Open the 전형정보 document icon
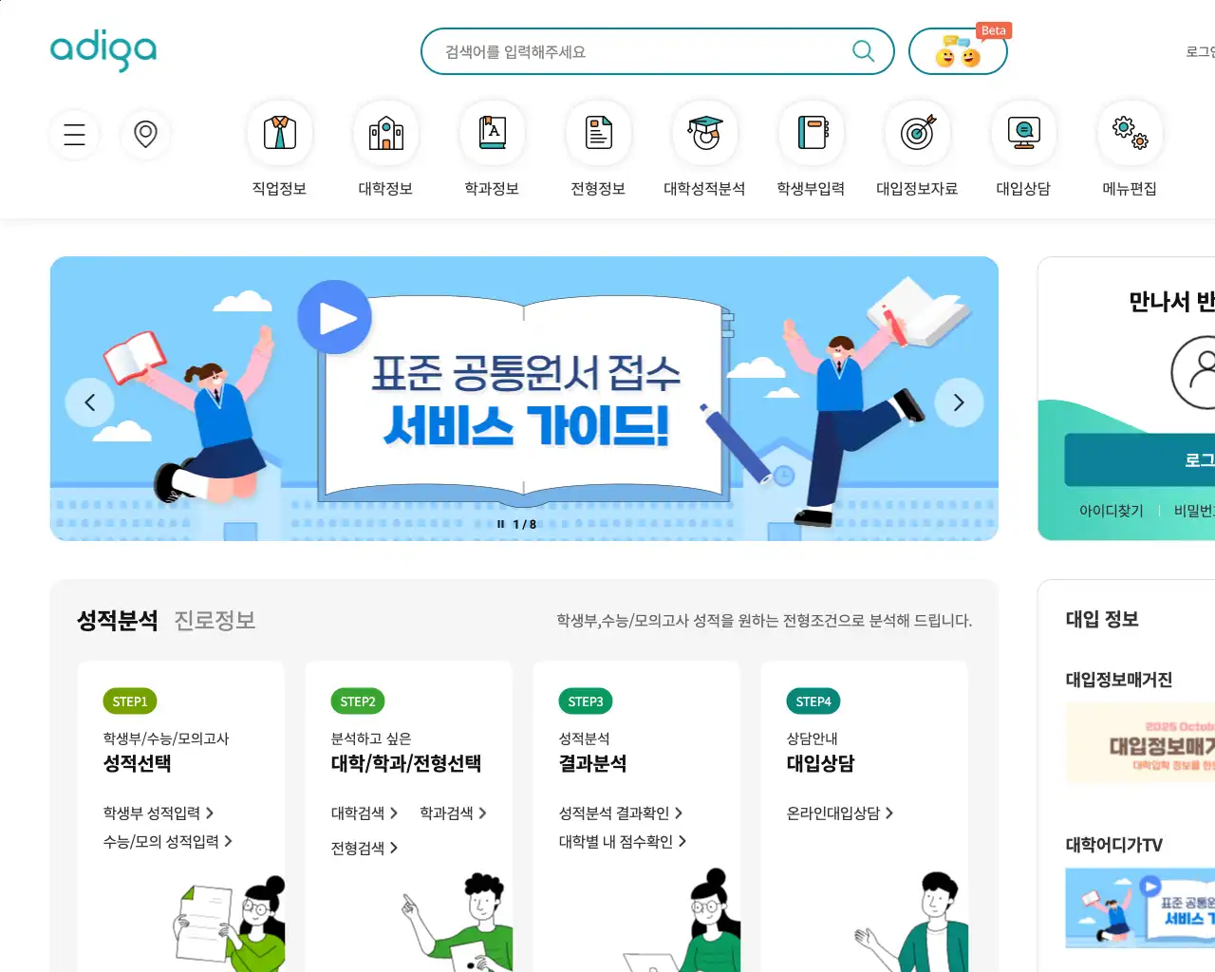Viewport: 1215px width, 972px height. point(598,133)
